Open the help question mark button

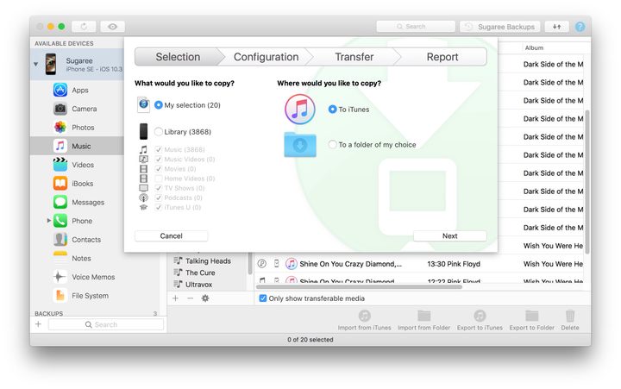[580, 27]
